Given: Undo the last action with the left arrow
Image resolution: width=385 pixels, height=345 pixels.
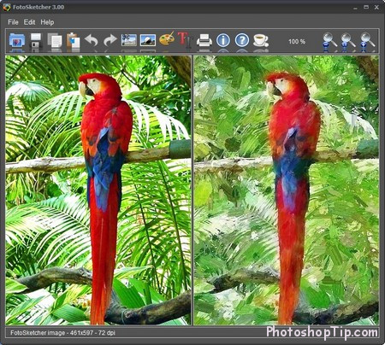Looking at the screenshot, I should pyautogui.click(x=92, y=40).
